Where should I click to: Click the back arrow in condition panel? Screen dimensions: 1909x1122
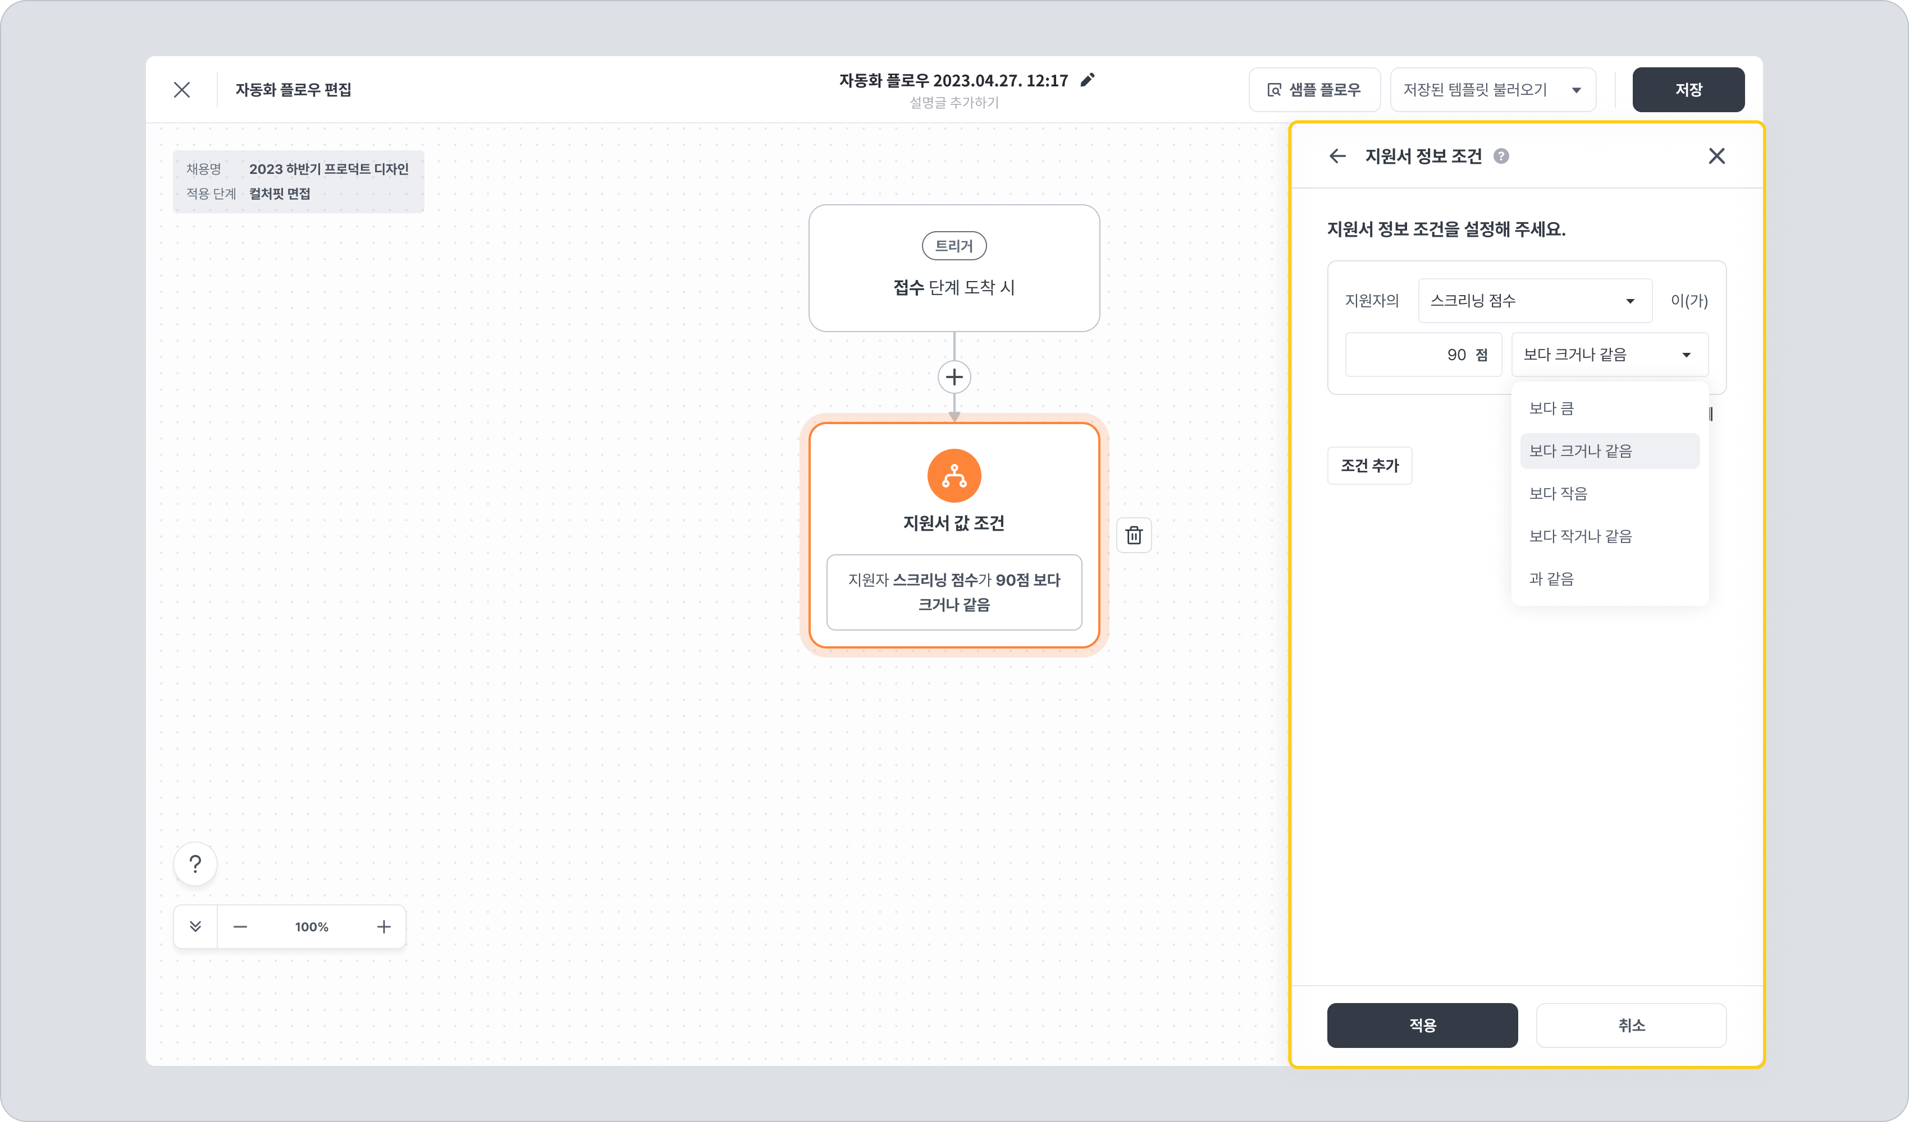click(x=1338, y=156)
